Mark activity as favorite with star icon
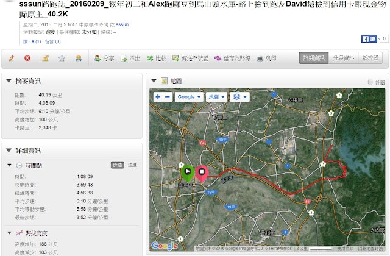 point(61,59)
